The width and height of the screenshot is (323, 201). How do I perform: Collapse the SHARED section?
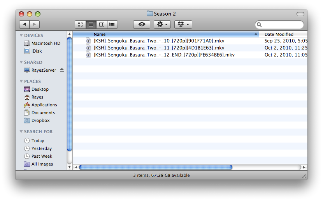(x=21, y=62)
